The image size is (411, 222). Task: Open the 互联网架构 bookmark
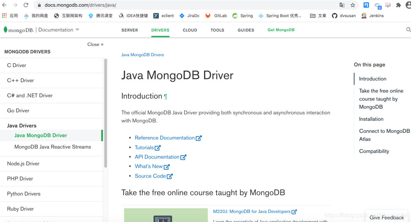(68, 16)
